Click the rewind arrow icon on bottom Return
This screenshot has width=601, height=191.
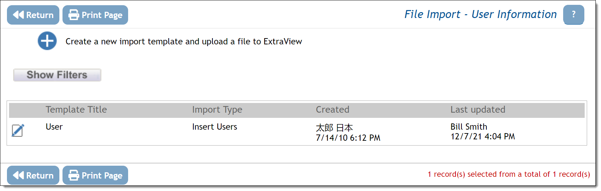18,175
